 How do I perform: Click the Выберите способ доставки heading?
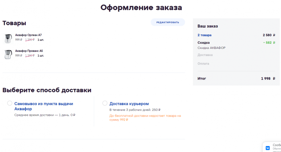click(x=47, y=90)
